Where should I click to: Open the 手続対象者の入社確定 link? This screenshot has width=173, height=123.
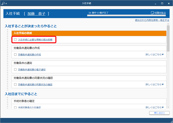pos(29,107)
